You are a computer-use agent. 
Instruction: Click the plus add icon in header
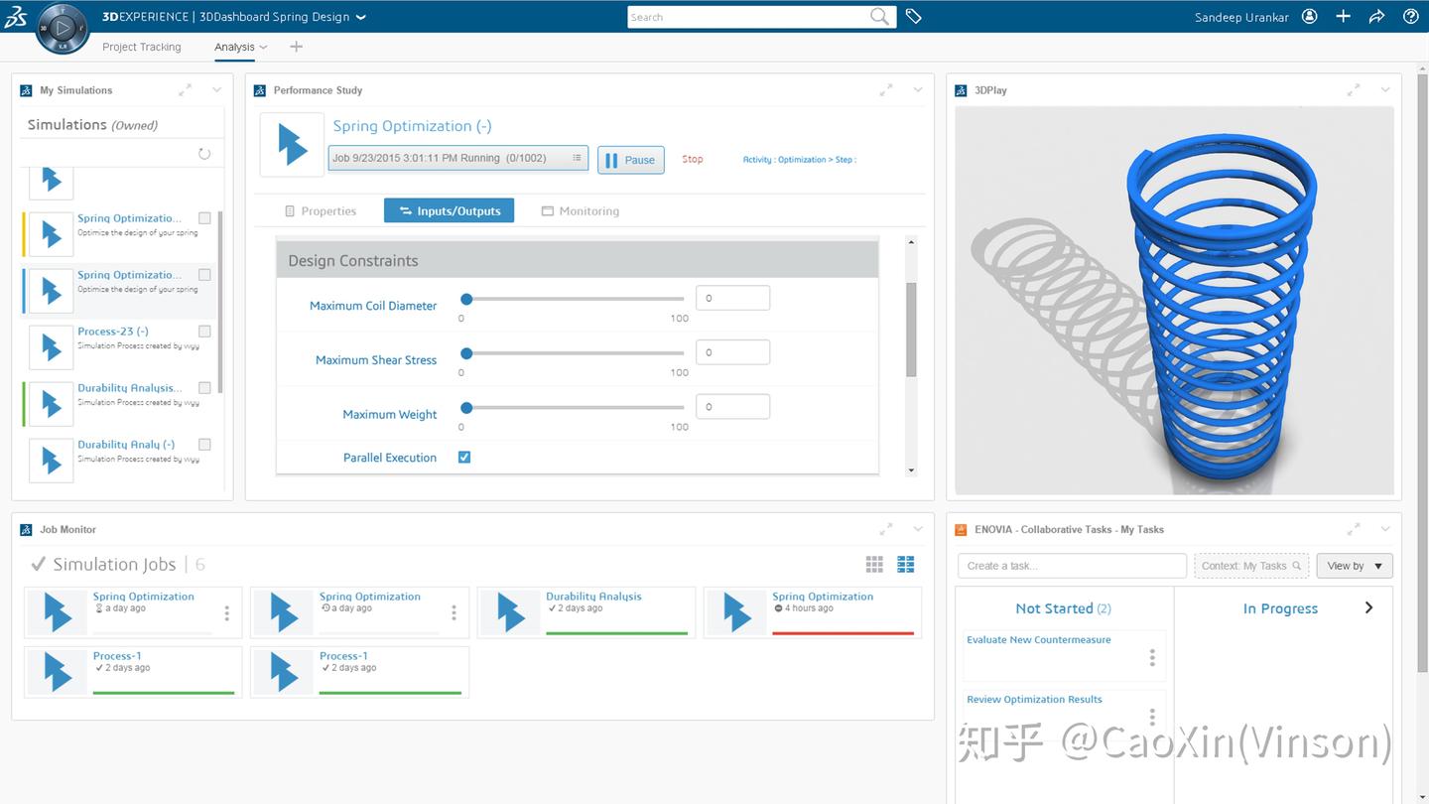click(1343, 17)
